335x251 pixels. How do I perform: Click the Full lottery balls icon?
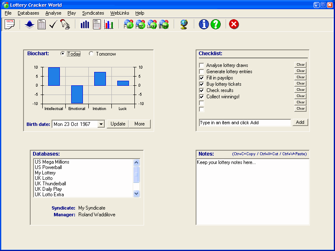tap(129, 25)
